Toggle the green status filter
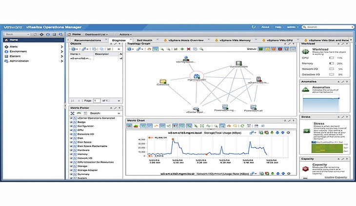Viewport: 356px width, 206px height. pos(260,49)
